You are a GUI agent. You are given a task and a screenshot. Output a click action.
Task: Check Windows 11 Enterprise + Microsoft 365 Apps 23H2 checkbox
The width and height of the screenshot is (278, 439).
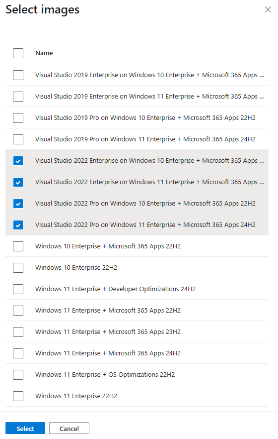click(x=18, y=332)
